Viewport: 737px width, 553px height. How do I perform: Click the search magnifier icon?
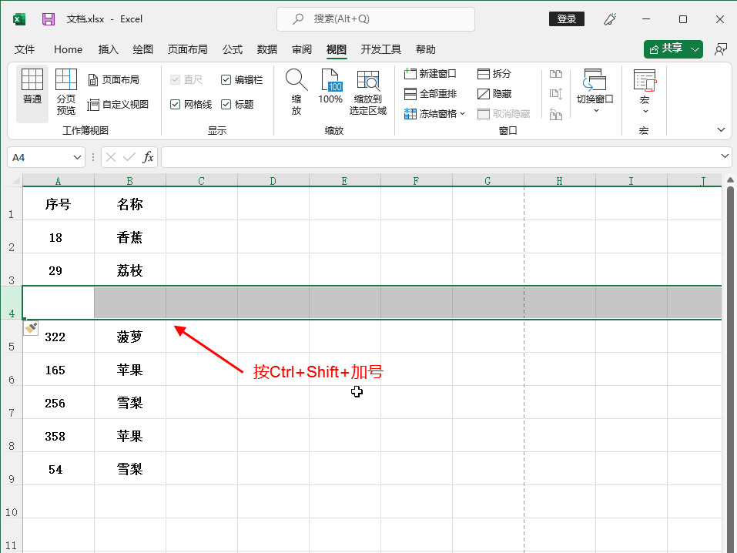298,18
